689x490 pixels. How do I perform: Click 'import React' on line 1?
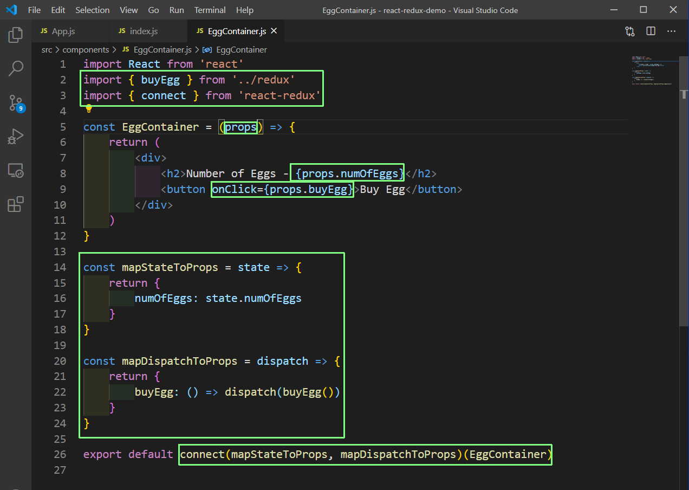pyautogui.click(x=122, y=64)
